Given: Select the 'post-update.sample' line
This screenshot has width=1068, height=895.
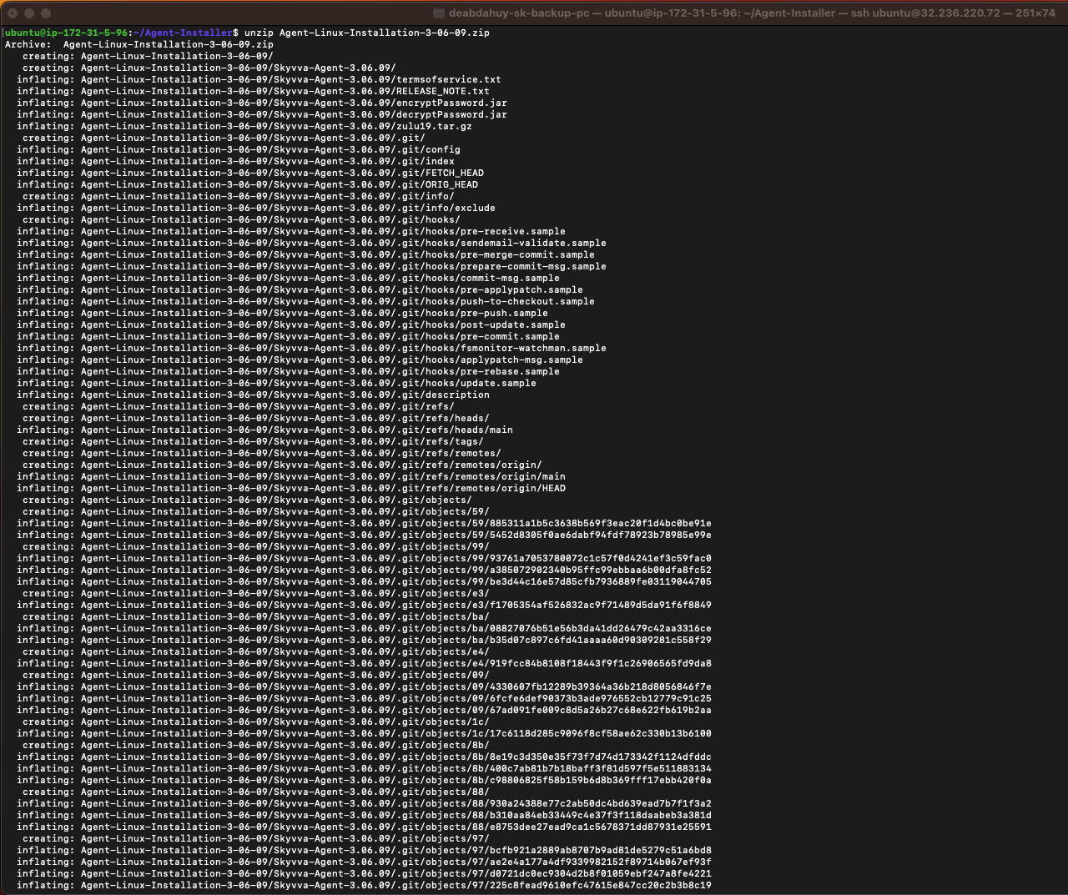Looking at the screenshot, I should [x=291, y=324].
